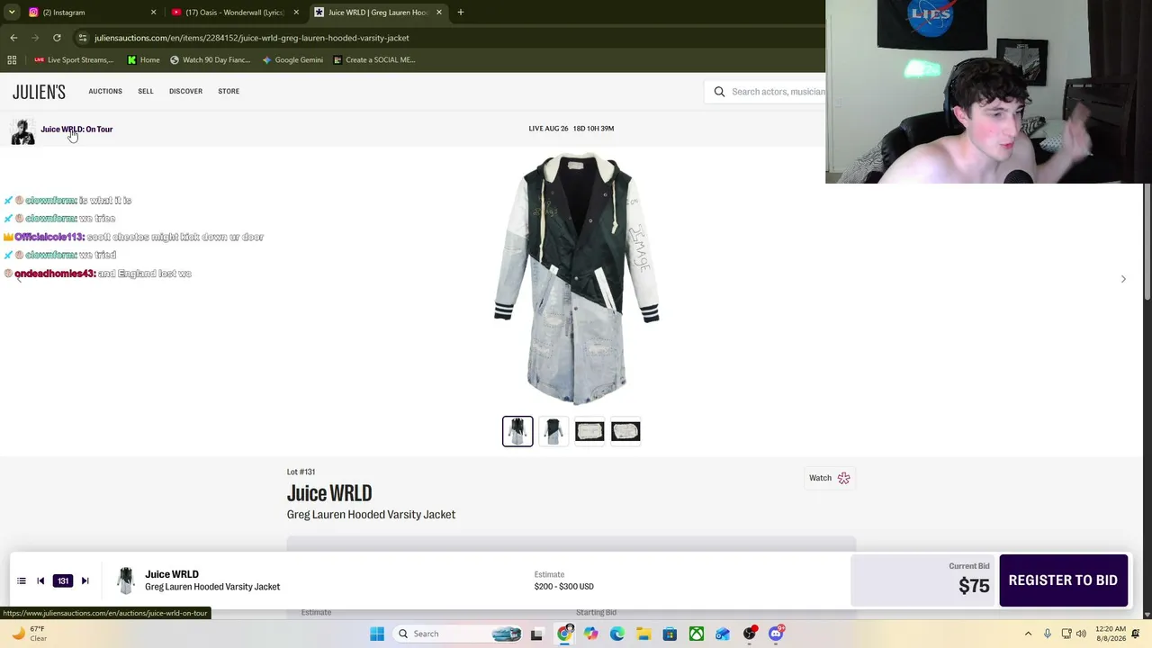Viewport: 1152px width, 648px height.
Task: Focus the address bar URL
Action: coord(252,38)
